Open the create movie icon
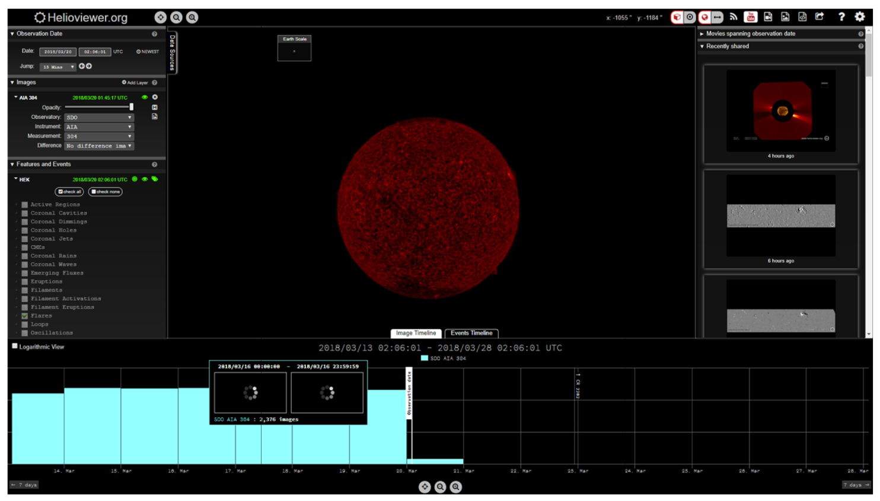 768,17
